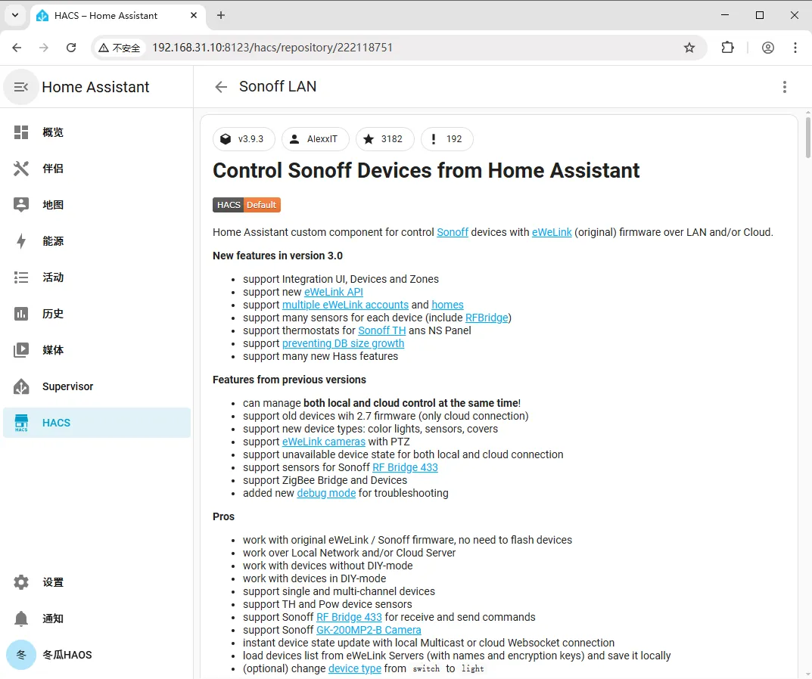Click the 3182 stars chip
The height and width of the screenshot is (679, 812).
tap(384, 138)
